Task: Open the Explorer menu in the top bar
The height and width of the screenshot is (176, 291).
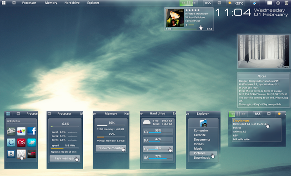Action: pyautogui.click(x=93, y=3)
